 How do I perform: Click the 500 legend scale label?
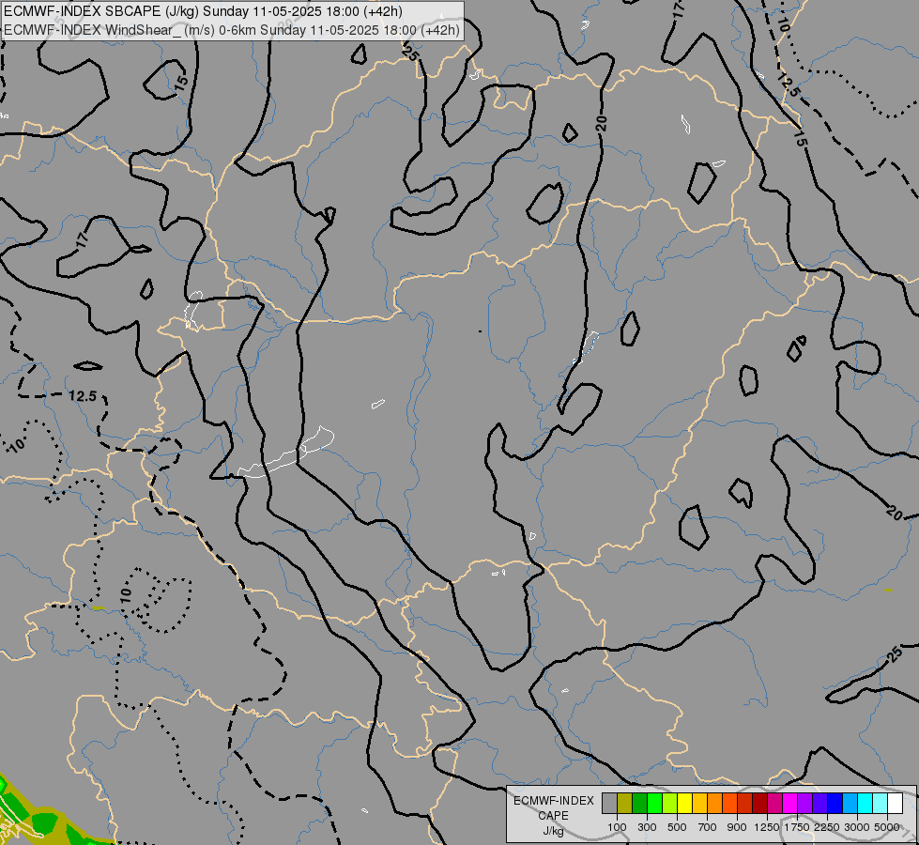[677, 827]
